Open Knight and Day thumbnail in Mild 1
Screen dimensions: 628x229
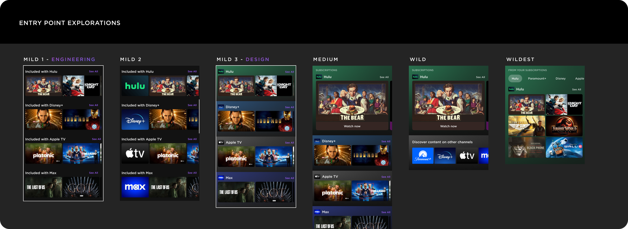pyautogui.click(x=81, y=86)
